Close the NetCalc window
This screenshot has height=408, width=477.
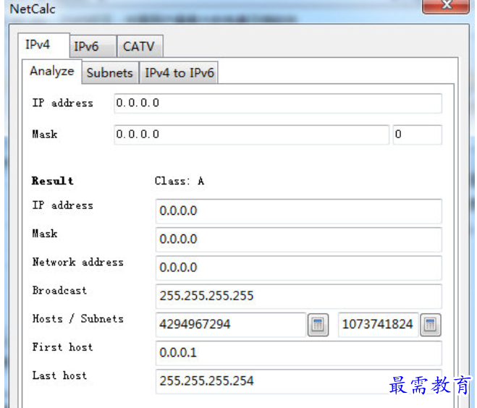(446, 6)
